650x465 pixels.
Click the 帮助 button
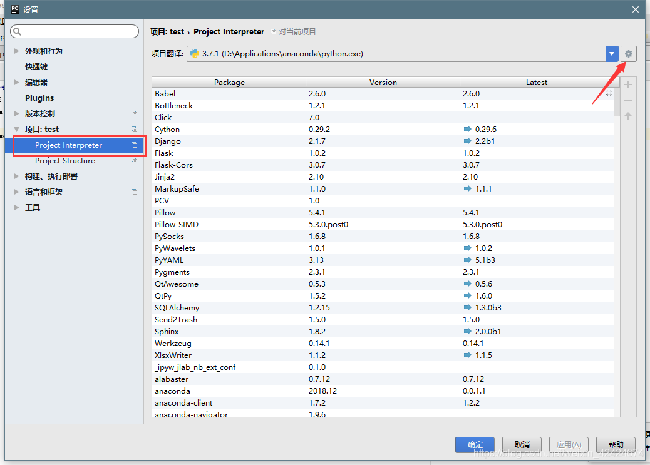tap(616, 445)
